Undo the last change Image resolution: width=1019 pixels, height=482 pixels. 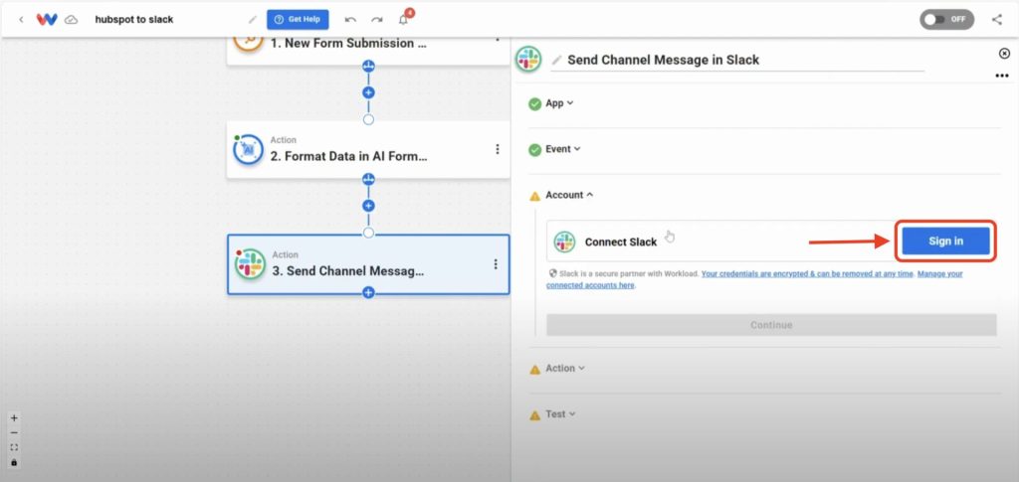click(350, 20)
